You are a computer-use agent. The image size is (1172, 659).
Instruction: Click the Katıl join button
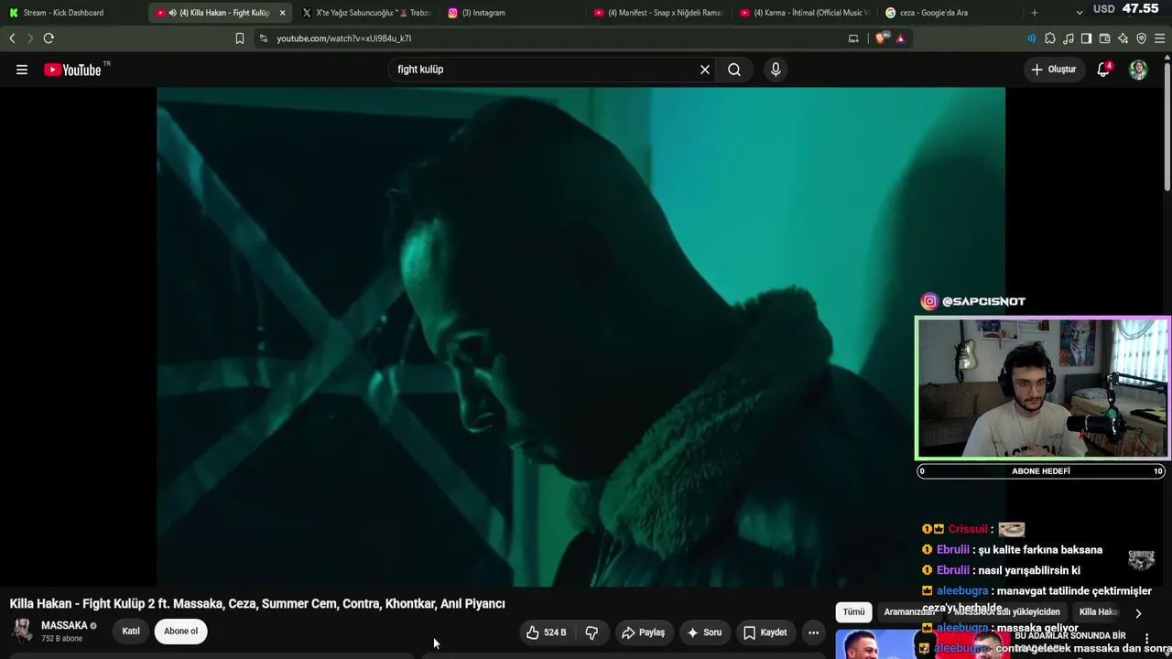[131, 632]
